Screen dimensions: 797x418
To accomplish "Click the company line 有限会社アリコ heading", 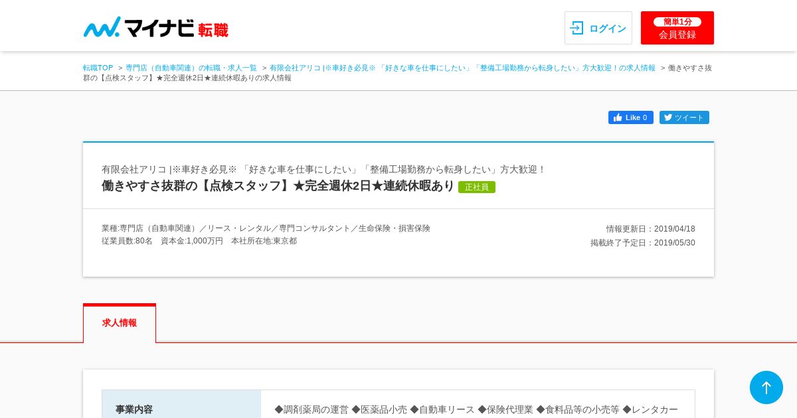I will [323, 169].
